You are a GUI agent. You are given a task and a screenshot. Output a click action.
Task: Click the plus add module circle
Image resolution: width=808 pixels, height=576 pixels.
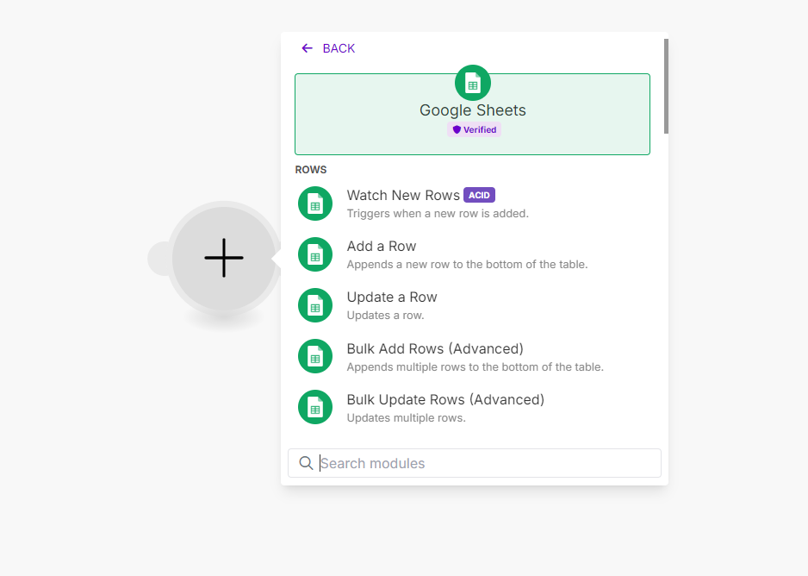click(224, 258)
